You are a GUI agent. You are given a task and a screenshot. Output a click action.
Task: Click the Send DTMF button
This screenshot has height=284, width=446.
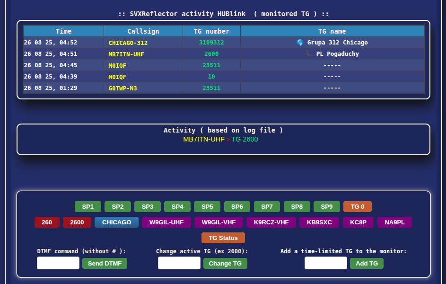click(x=105, y=264)
